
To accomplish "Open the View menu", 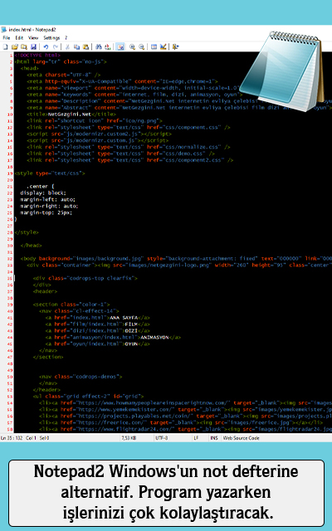I will 33,38.
